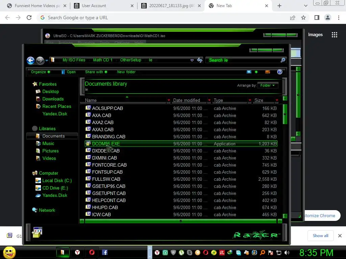Screen dimensions: 346x259
Task: Open the Share with dropdown
Action: [x=96, y=72]
